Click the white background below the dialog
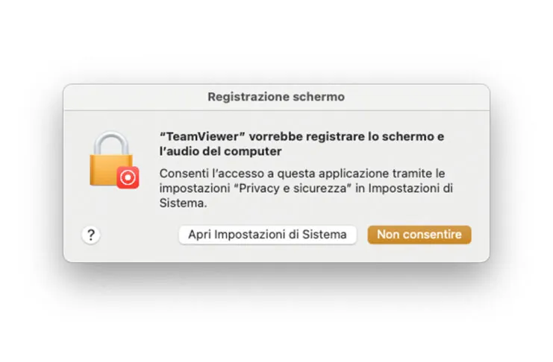Image resolution: width=553 pixels, height=362 pixels. (x=276, y=320)
